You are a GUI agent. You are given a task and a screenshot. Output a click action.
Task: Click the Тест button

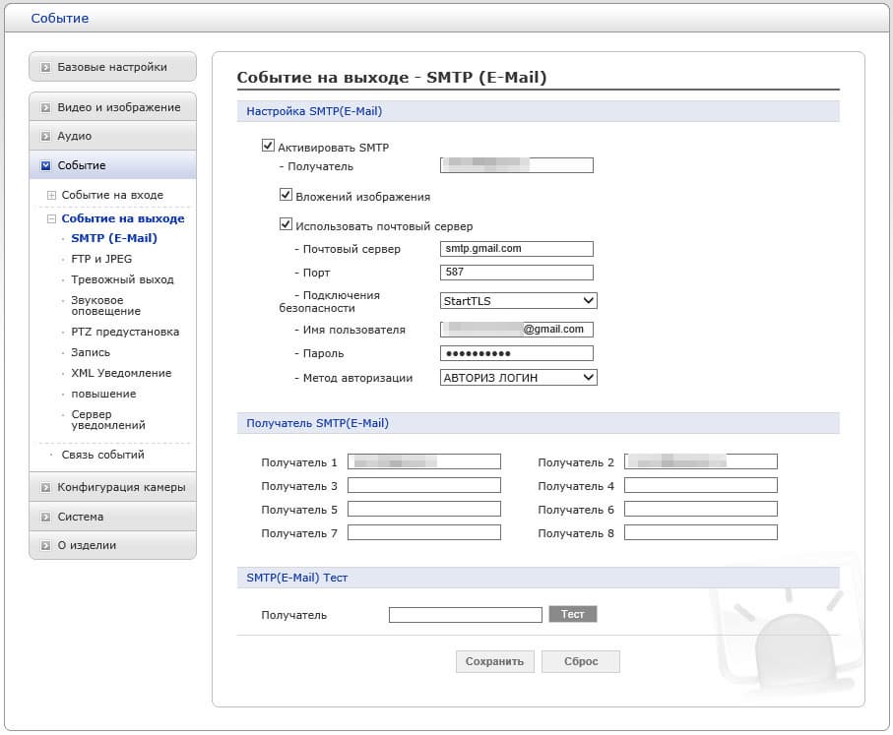572,614
